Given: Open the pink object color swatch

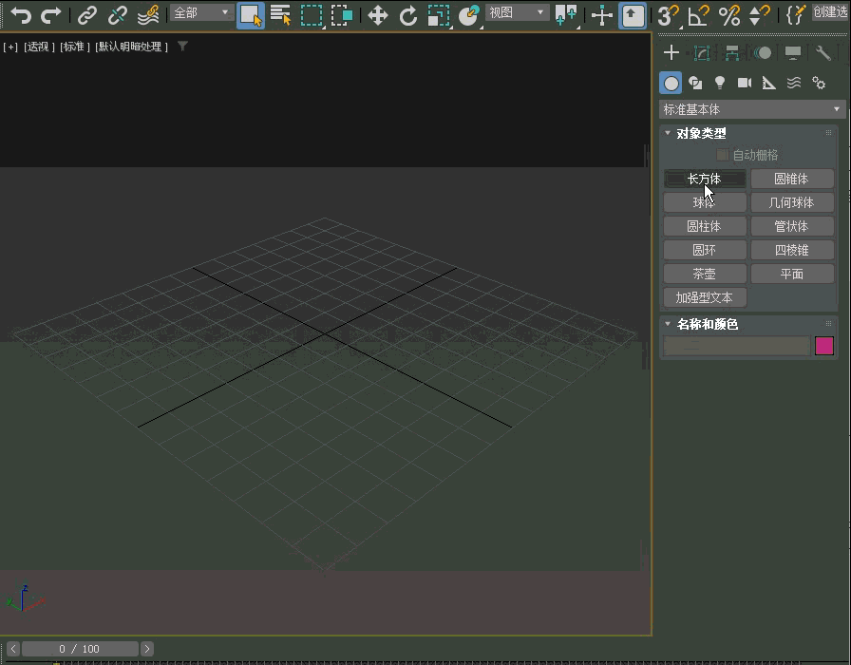Looking at the screenshot, I should point(823,346).
